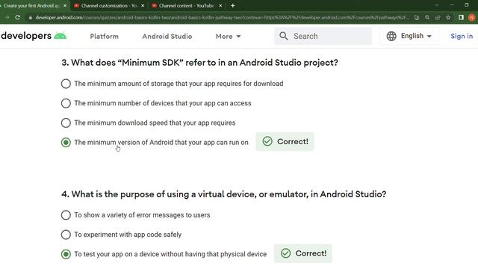Click the share page icon in address bar

438,17
